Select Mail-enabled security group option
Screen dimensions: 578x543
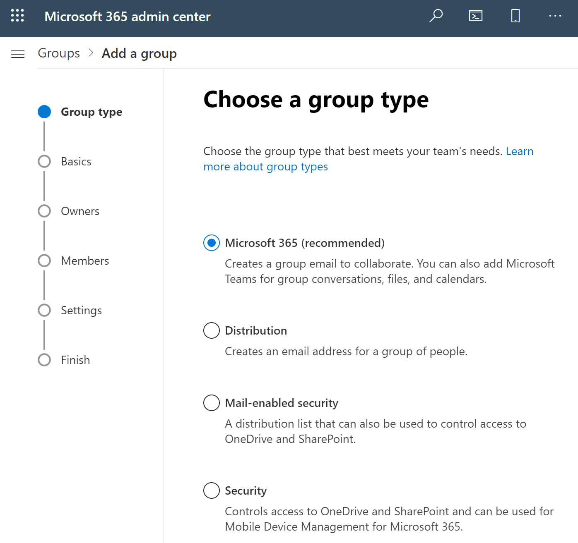(x=211, y=403)
